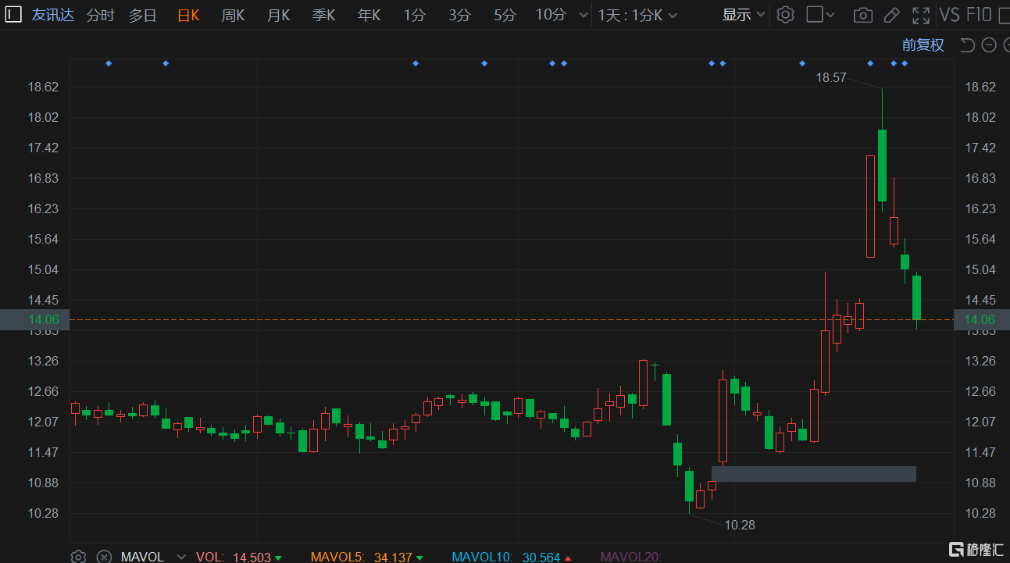Click the MAVOL20 label
1010x563 pixels.
pyautogui.click(x=630, y=557)
